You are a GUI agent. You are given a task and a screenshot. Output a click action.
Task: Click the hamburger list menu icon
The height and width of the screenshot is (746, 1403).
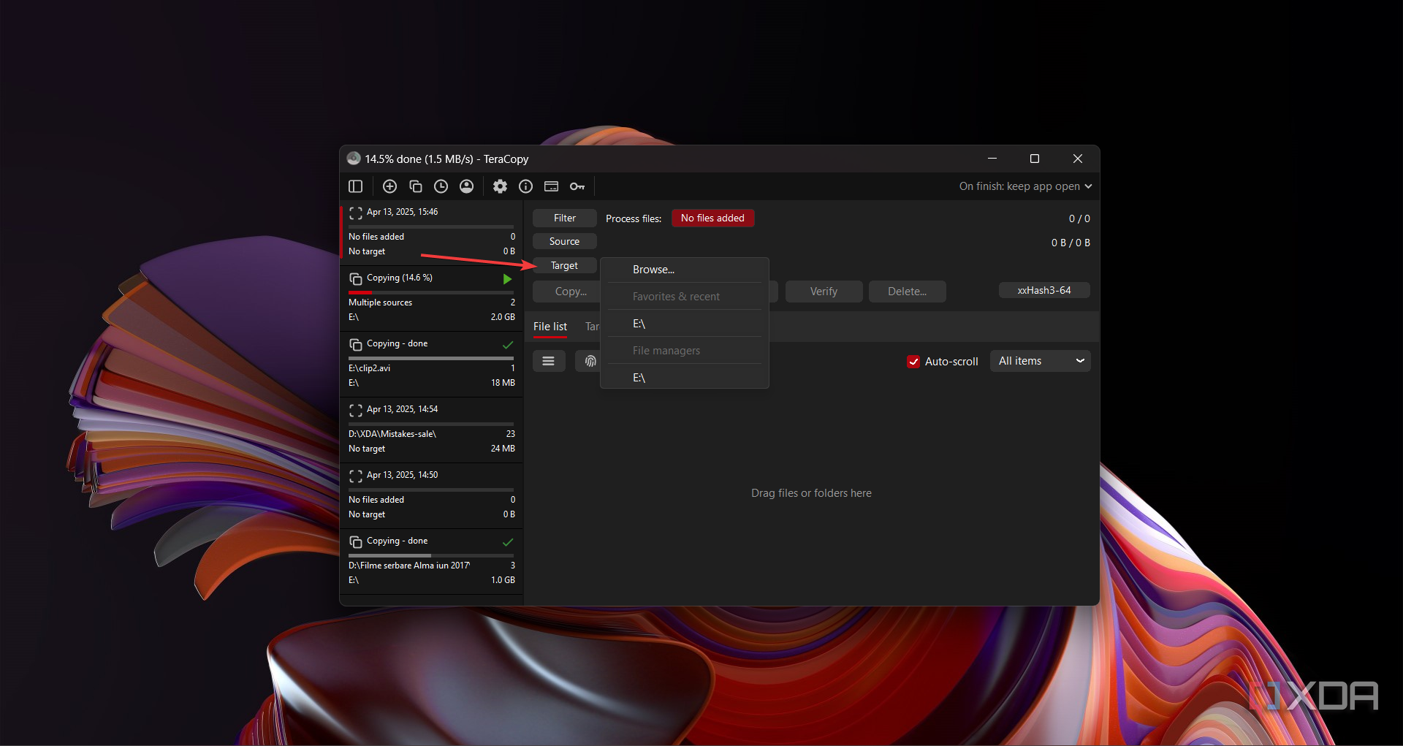(x=549, y=361)
